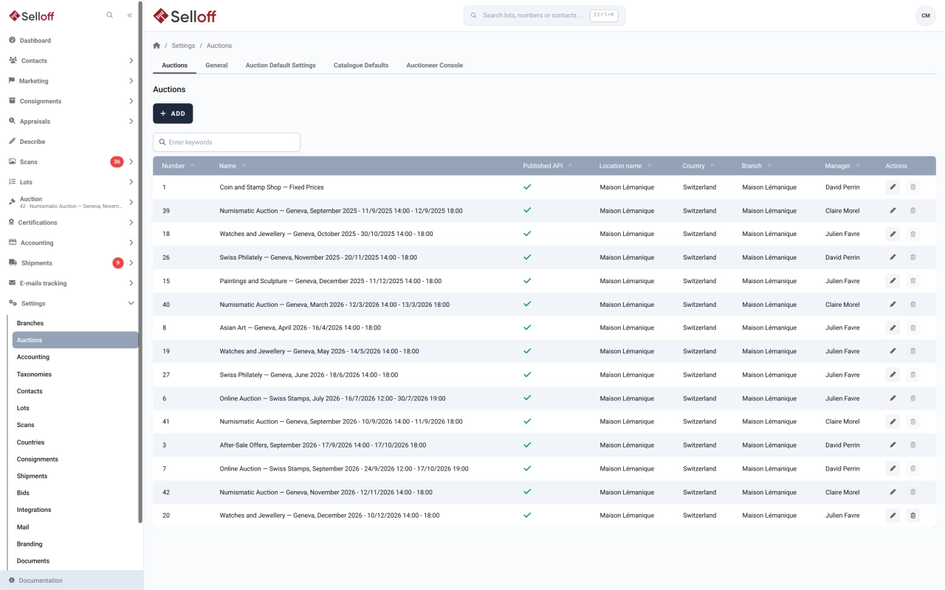945x590 pixels.
Task: Delete the Watches and Jewellery December 2026 auction
Action: pyautogui.click(x=913, y=516)
